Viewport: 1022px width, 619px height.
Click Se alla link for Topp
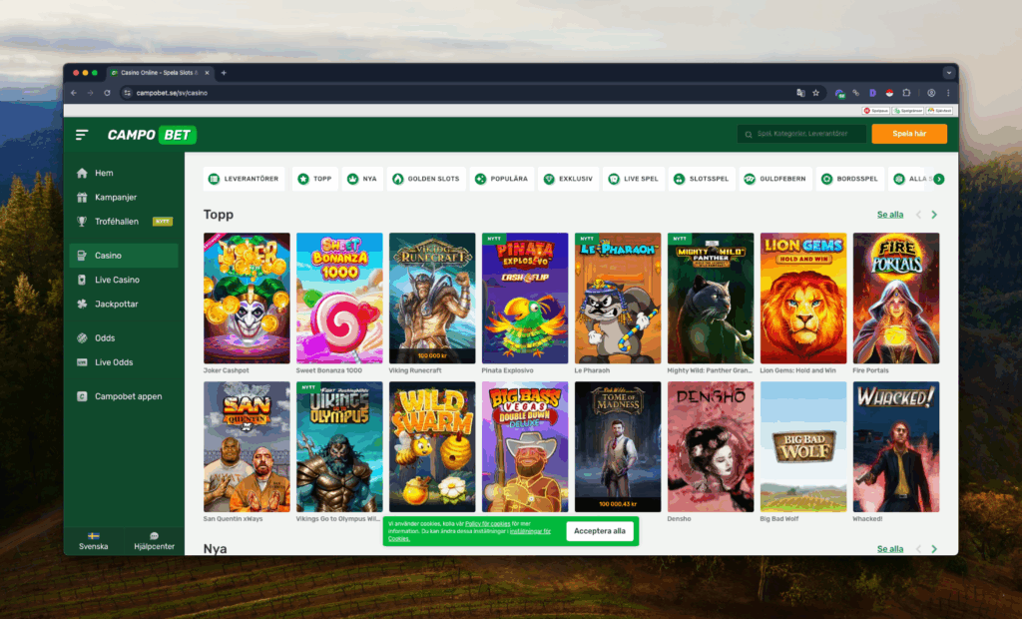(x=889, y=215)
